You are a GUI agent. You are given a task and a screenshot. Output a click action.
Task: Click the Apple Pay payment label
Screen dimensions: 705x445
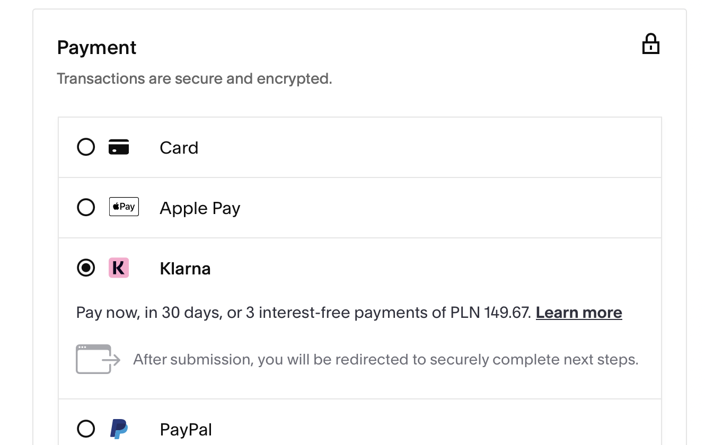200,208
